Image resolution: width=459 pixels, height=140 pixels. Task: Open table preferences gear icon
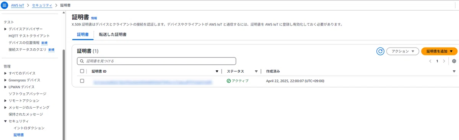point(454,61)
